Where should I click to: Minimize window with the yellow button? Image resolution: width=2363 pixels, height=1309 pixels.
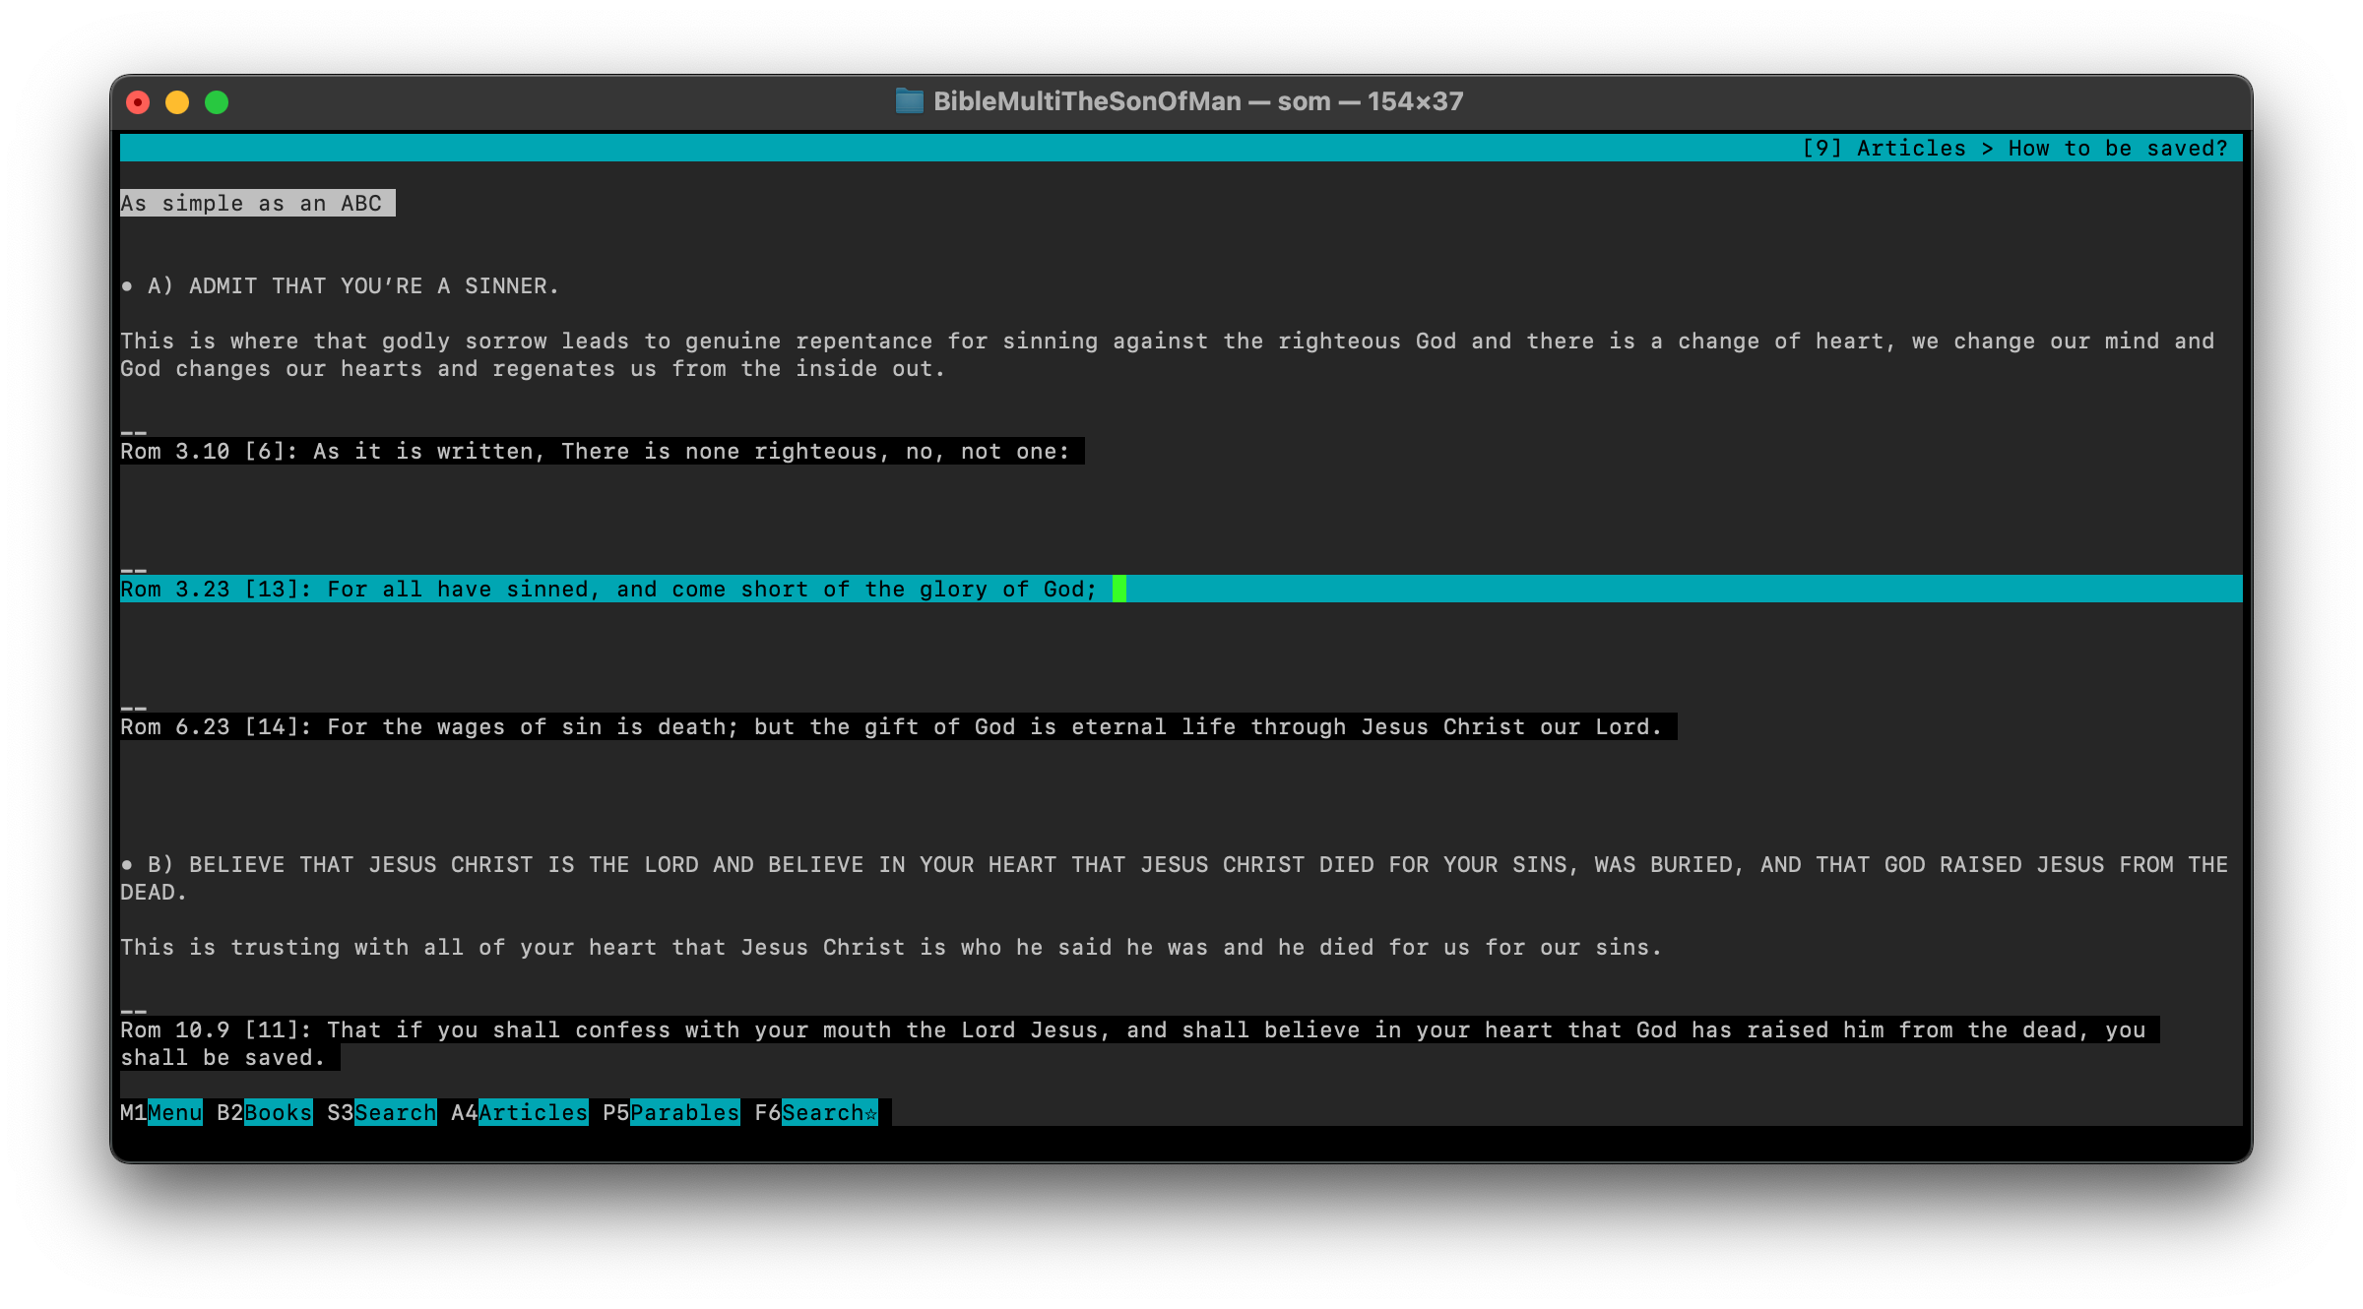[x=177, y=102]
